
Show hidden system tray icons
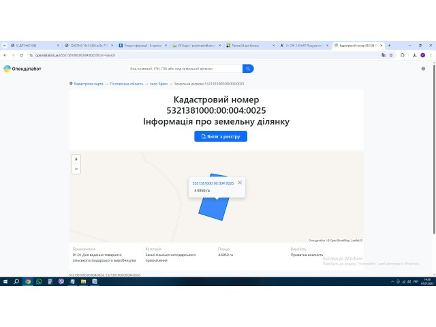(392, 281)
